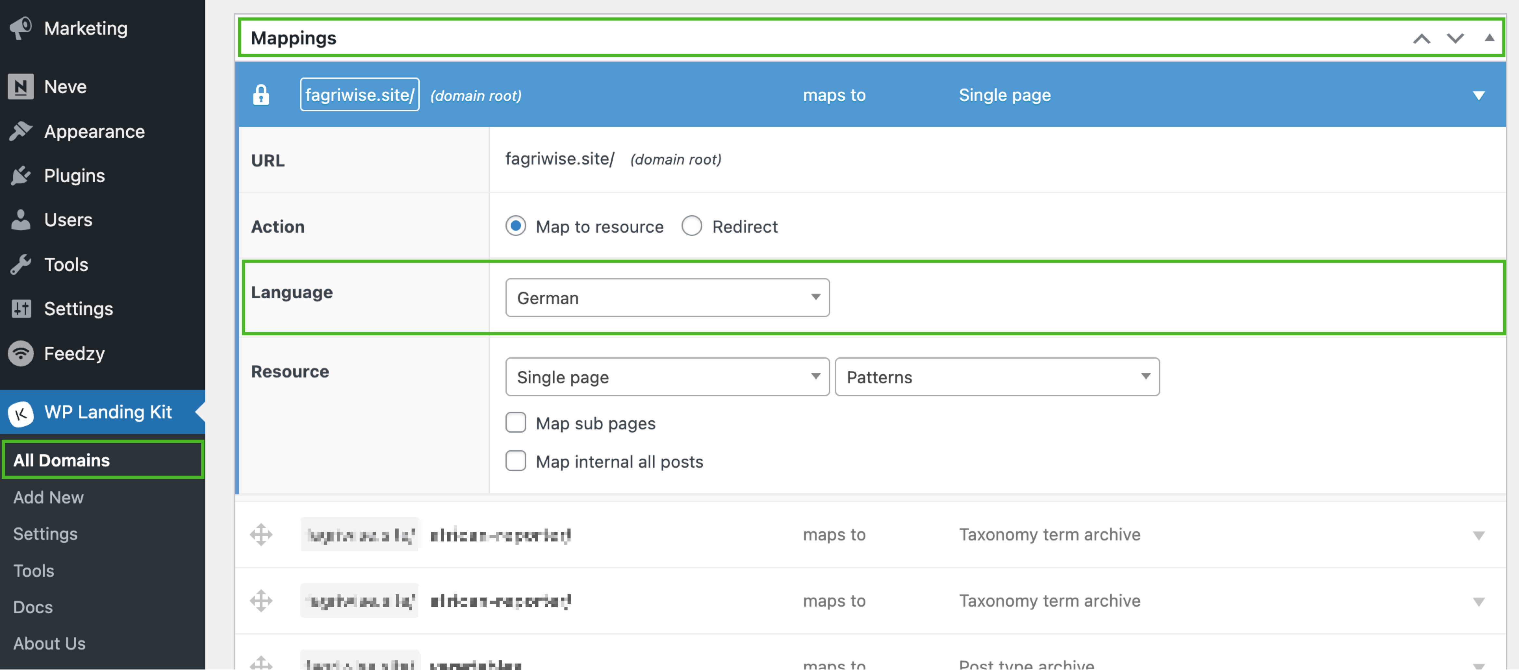
Task: Select the Redirect action option
Action: point(692,226)
